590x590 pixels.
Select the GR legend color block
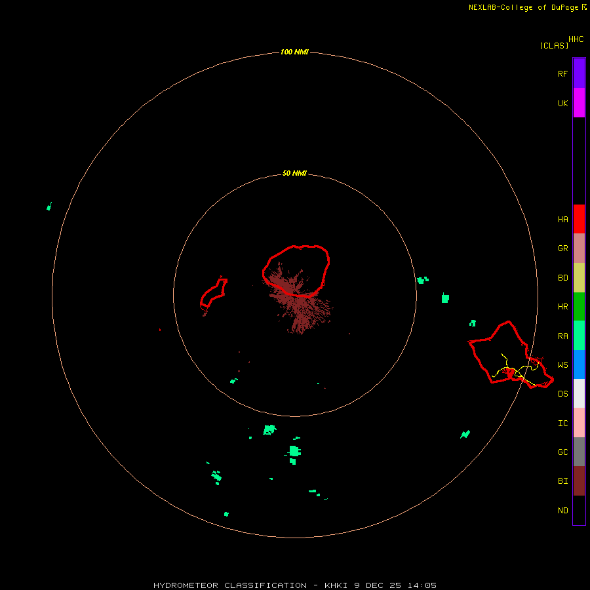tap(579, 248)
